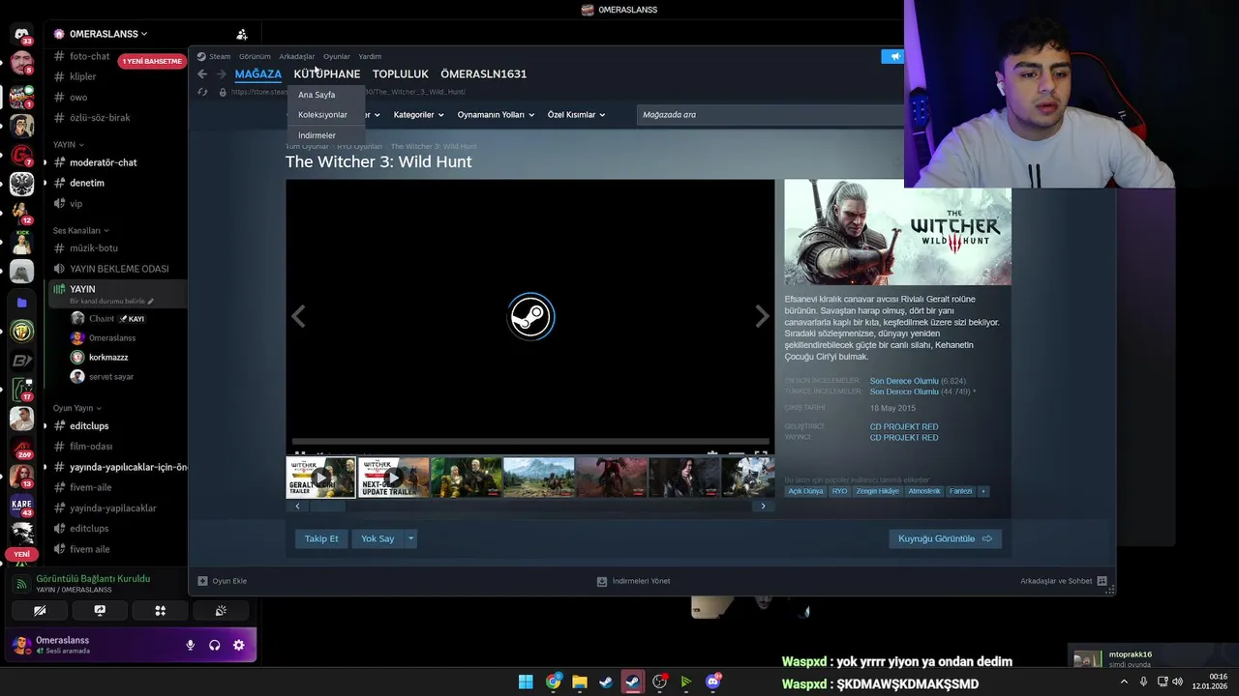Open friends and chat icon
The height and width of the screenshot is (696, 1239).
point(1102,581)
